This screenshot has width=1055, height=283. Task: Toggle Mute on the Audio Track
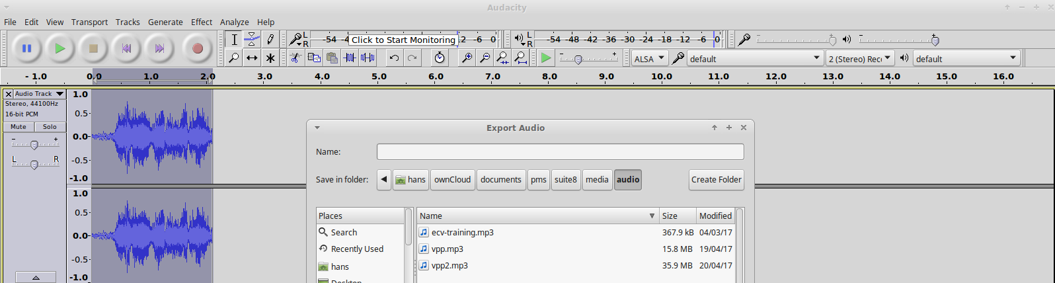(19, 127)
